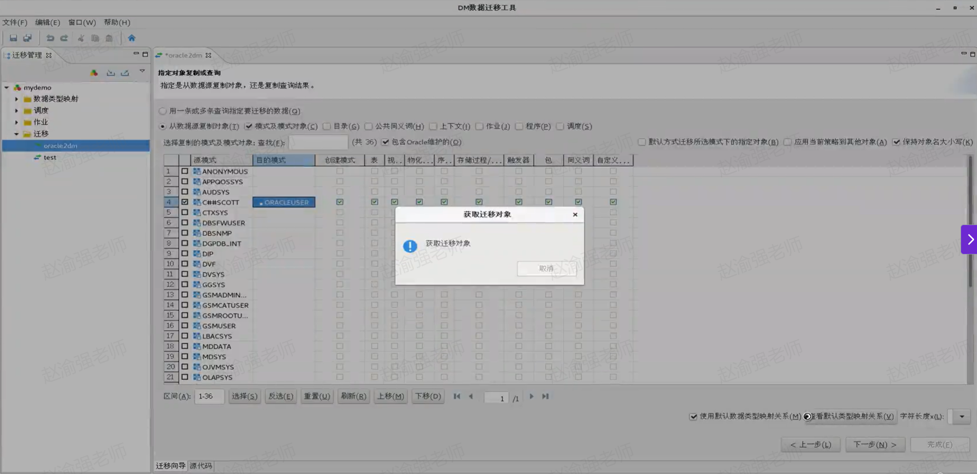This screenshot has width=977, height=474.
Task: Click the export icon in migration panel
Action: 125,73
